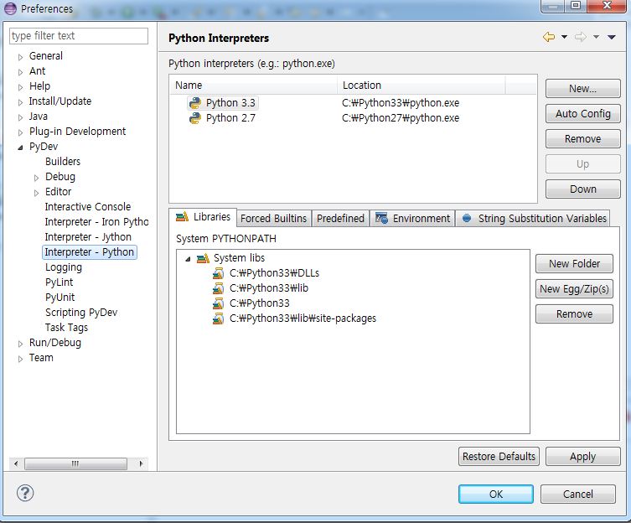Image resolution: width=631 pixels, height=523 pixels.
Task: Select Task Tags page
Action: 66,328
